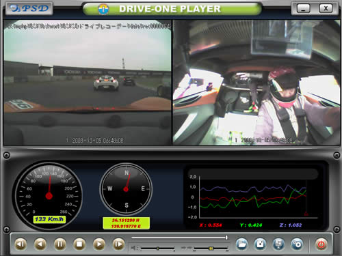
Task: Click the 133 Km/h speed readout
Action: point(49,219)
